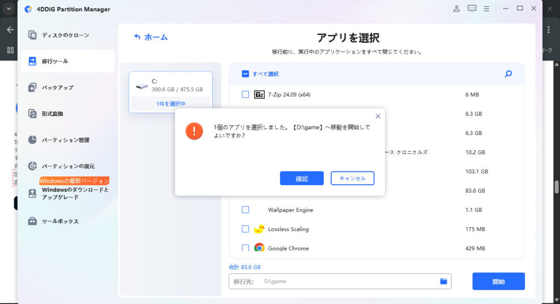
Task: Click Wallpaper Engine app name
Action: click(290, 210)
